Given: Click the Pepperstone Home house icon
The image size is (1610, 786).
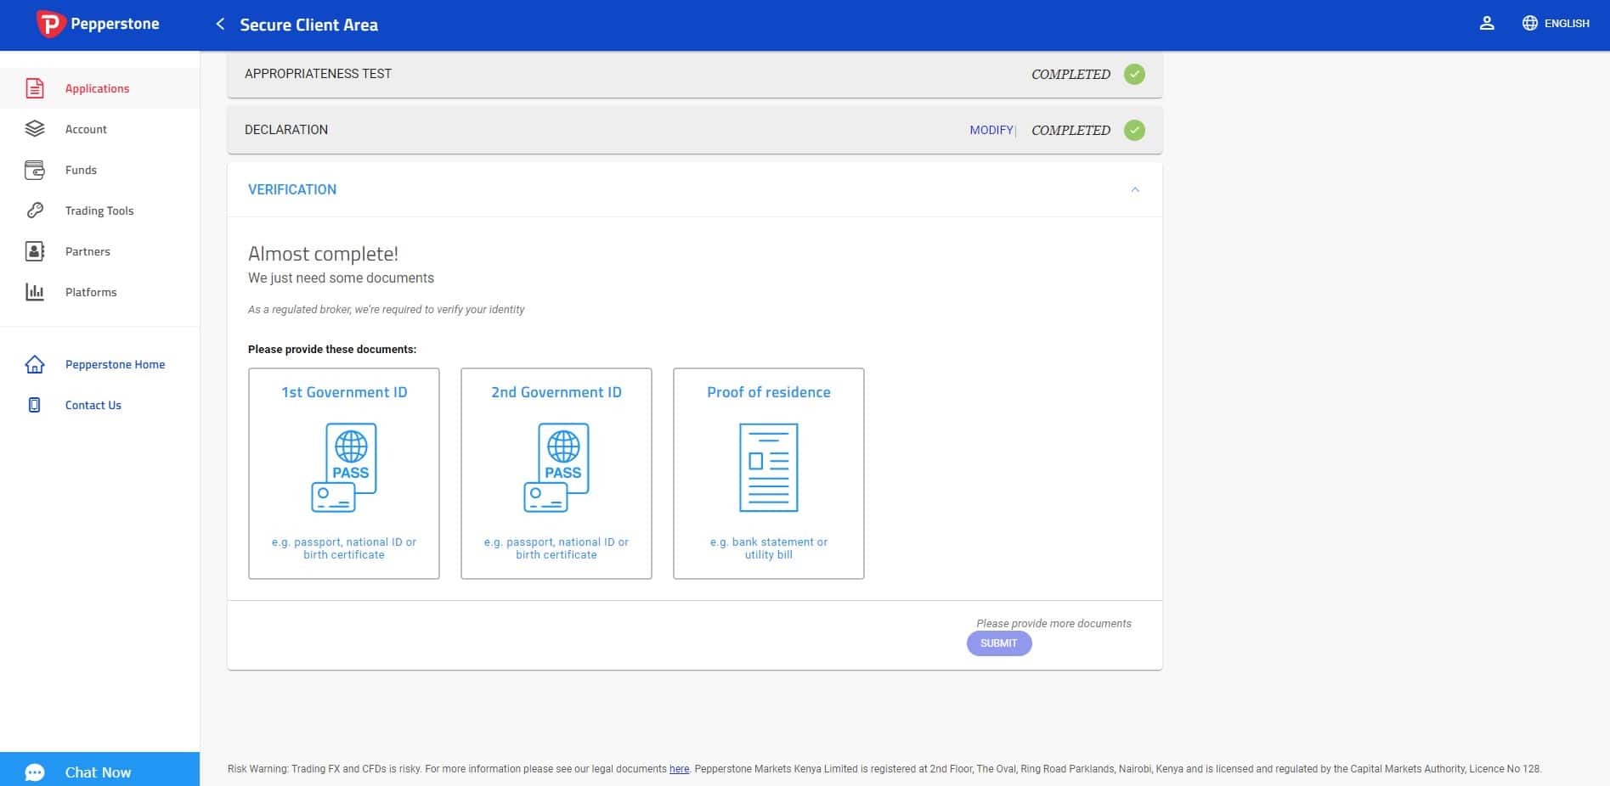Looking at the screenshot, I should pyautogui.click(x=35, y=364).
